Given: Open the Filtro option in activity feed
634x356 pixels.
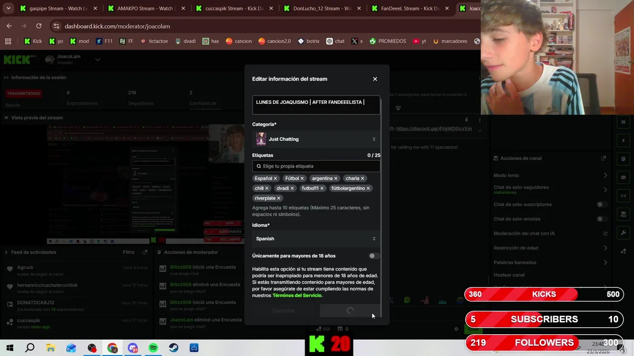Looking at the screenshot, I should tap(129, 252).
